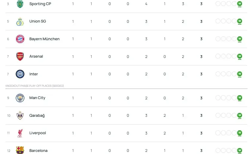Image resolution: width=252 pixels, height=154 pixels.
Task: Open the Sporting CP team link
Action: 39,4
